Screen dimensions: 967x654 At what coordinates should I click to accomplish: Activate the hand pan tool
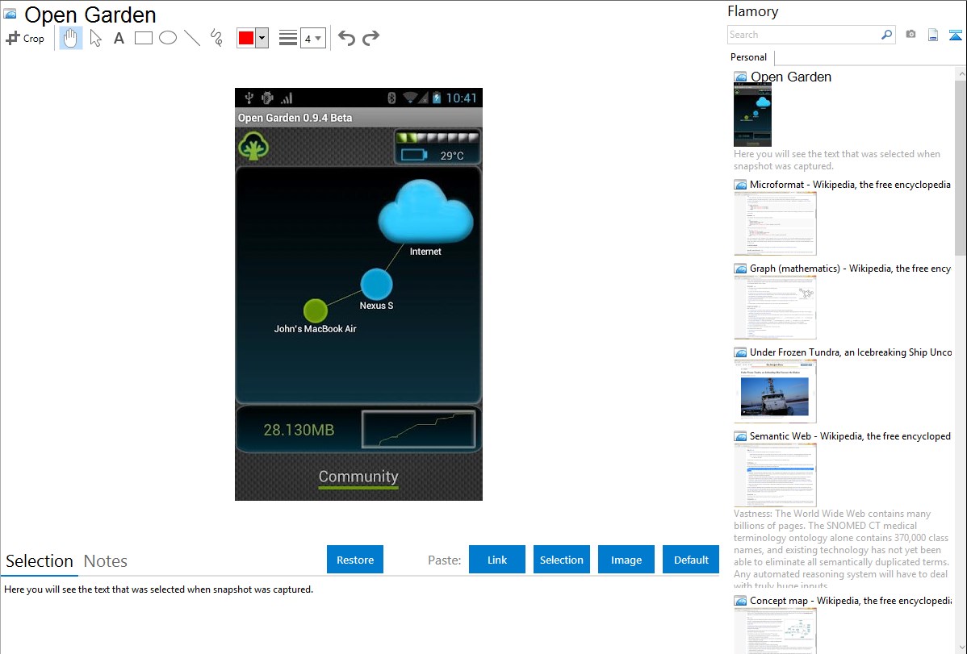(71, 38)
